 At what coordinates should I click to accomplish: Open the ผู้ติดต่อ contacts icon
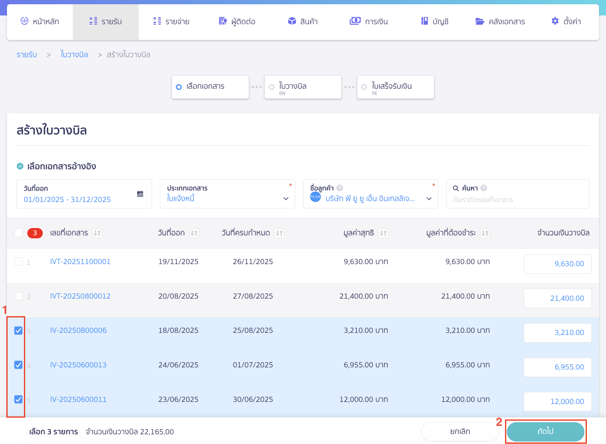tap(222, 21)
